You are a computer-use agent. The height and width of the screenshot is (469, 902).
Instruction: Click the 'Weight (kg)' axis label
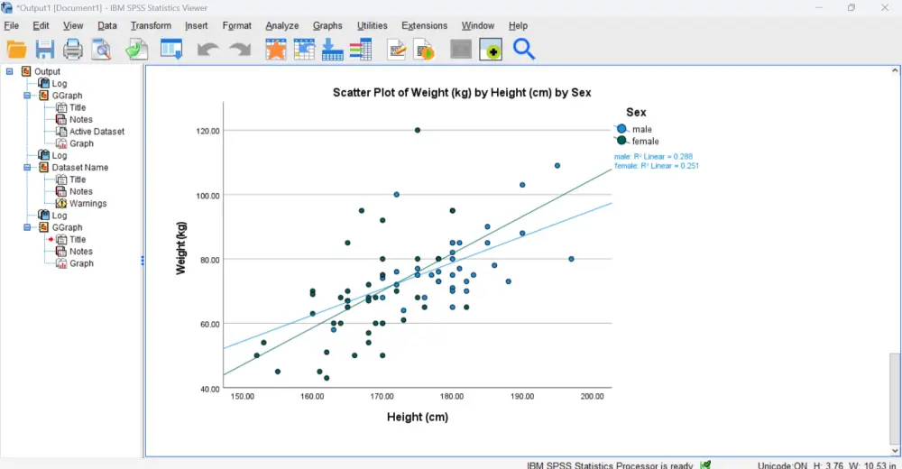tap(180, 248)
